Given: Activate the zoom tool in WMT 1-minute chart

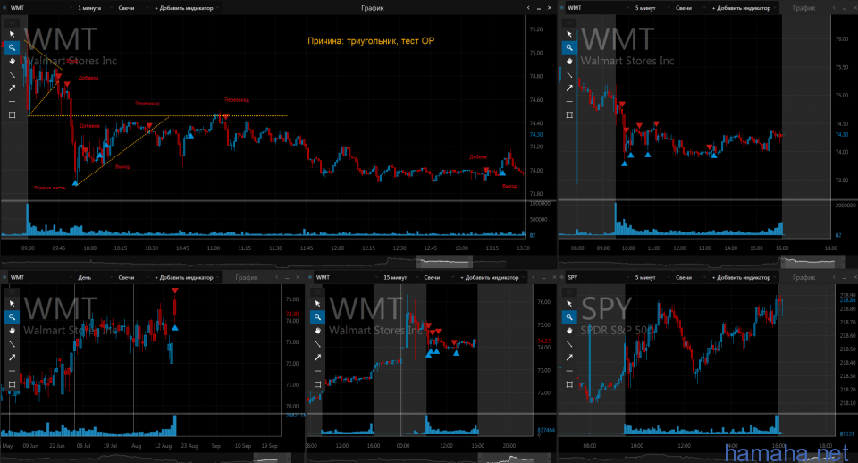Looking at the screenshot, I should pos(12,47).
